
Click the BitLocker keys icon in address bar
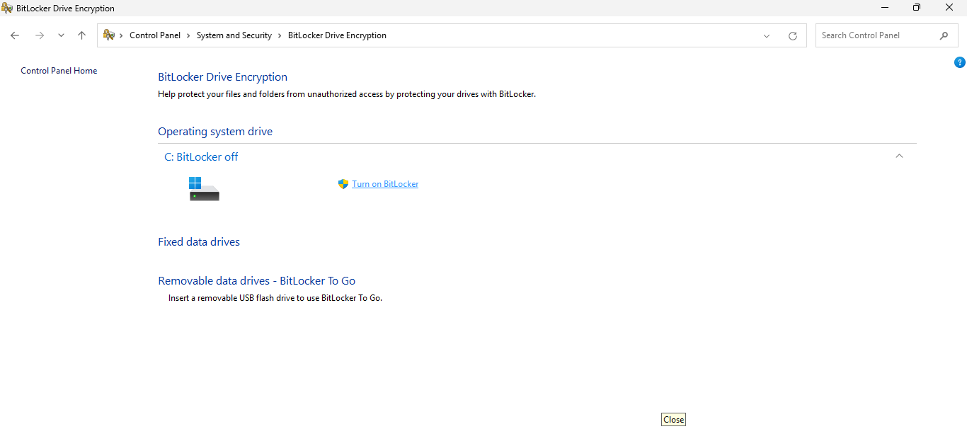(x=109, y=35)
